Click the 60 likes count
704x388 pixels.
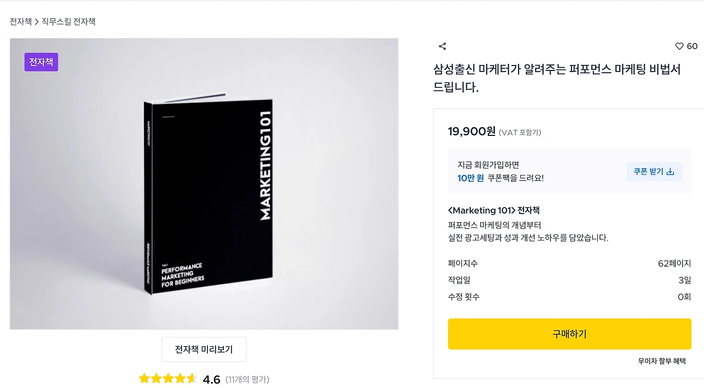(x=692, y=46)
